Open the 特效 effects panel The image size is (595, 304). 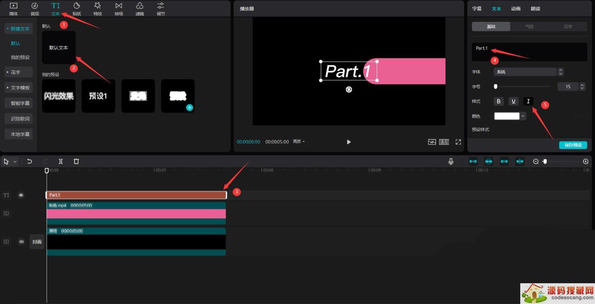point(97,9)
